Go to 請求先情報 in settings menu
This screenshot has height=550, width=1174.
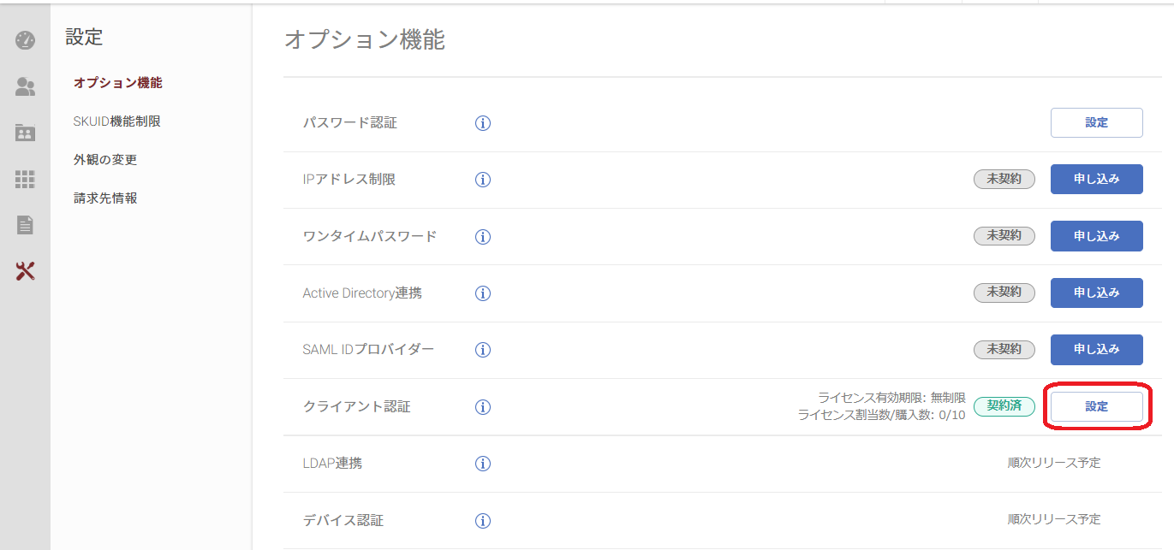click(x=105, y=198)
